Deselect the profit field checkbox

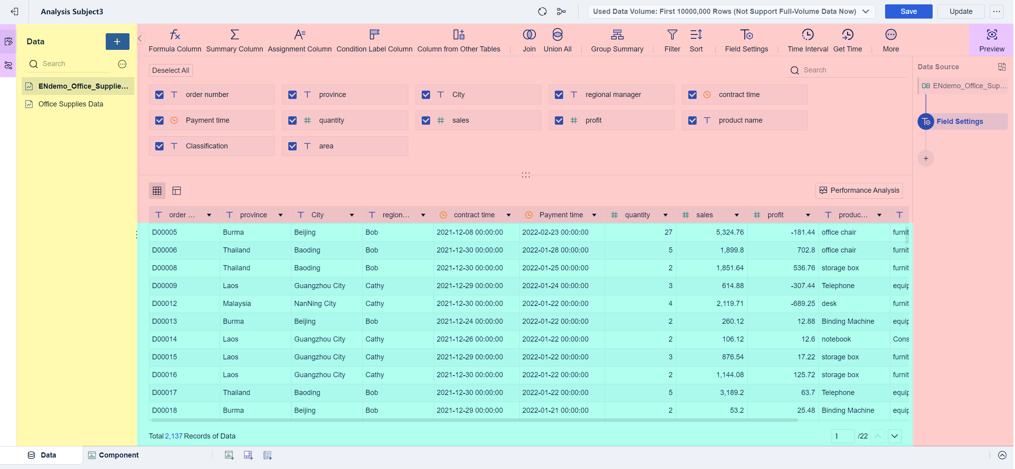point(559,120)
